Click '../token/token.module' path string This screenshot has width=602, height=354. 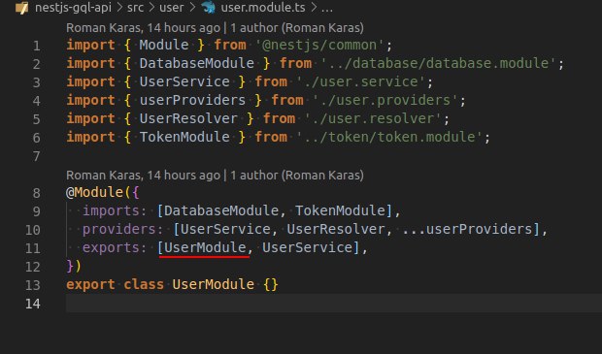pyautogui.click(x=389, y=137)
